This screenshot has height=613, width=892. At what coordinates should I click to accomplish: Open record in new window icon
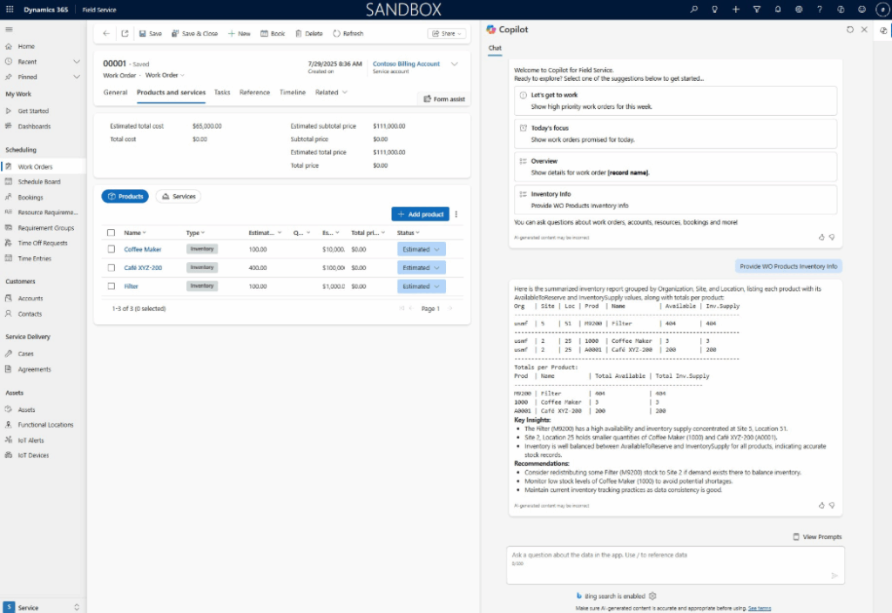125,34
